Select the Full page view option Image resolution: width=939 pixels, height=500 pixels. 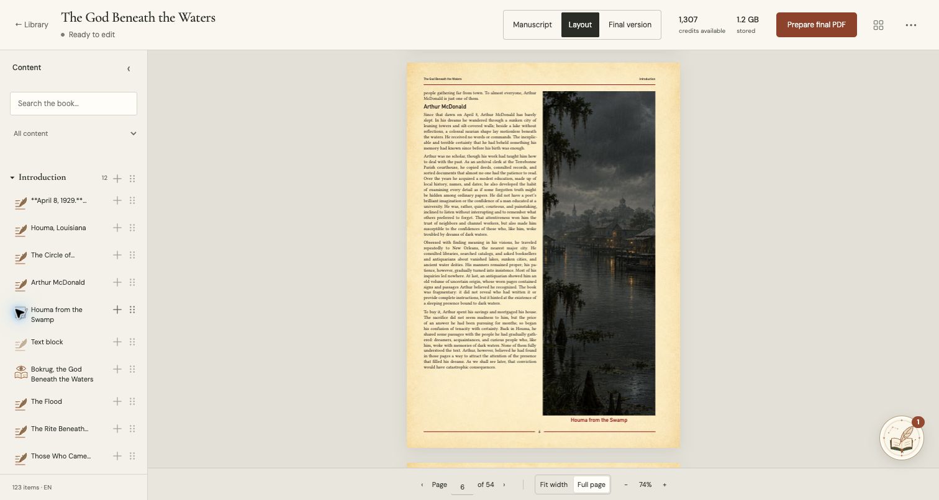[591, 484]
